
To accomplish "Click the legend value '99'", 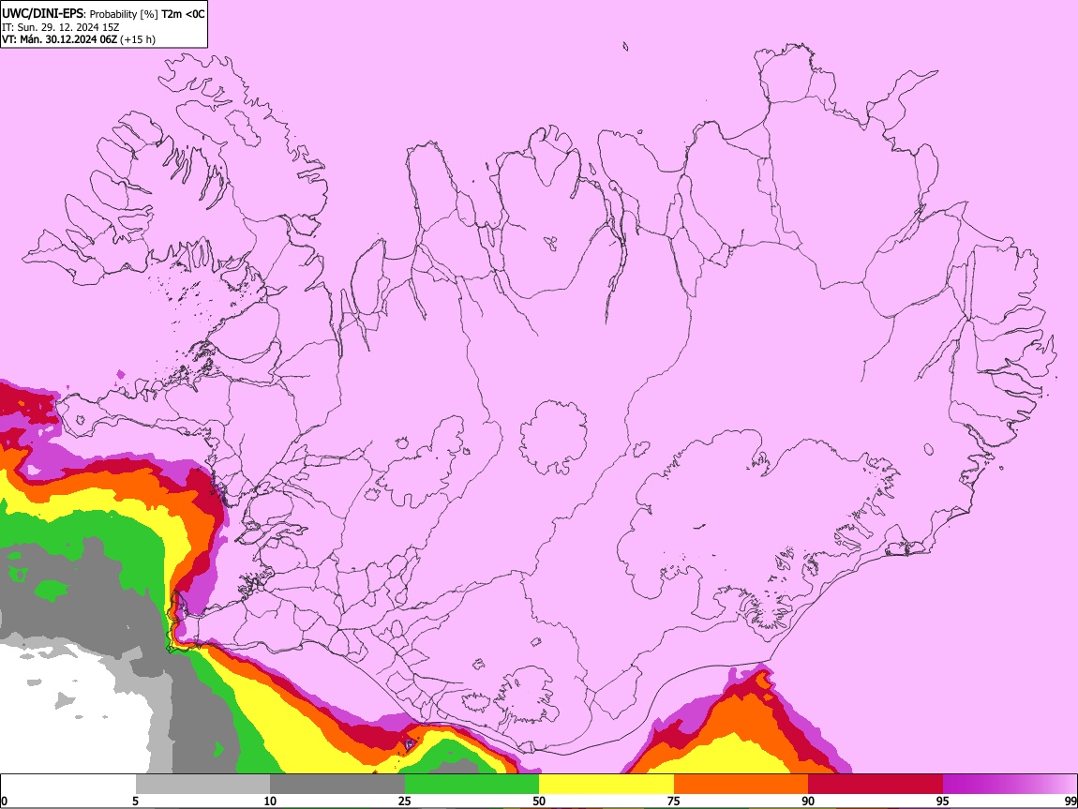I will pyautogui.click(x=1070, y=801).
